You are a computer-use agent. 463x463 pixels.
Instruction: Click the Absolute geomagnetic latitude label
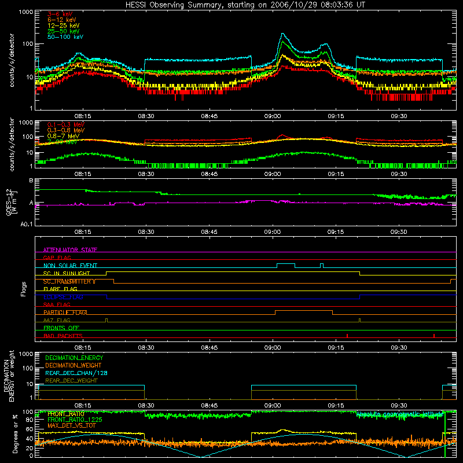point(400,414)
